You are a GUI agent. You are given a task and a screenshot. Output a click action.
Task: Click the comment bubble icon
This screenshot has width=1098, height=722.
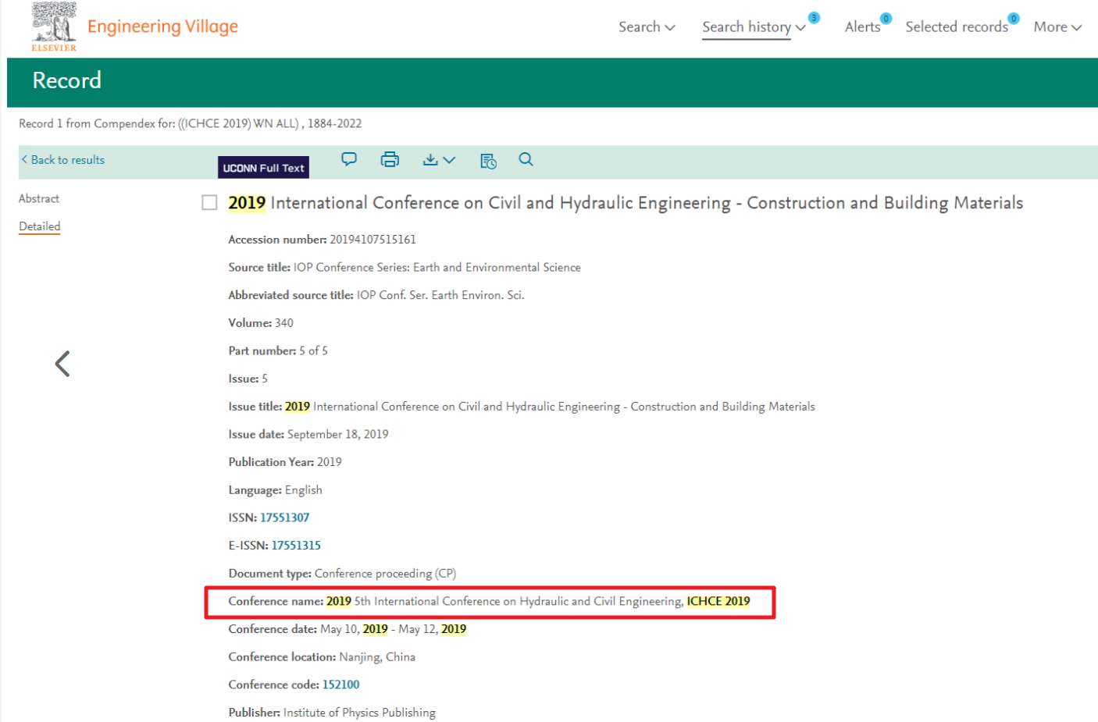coord(349,159)
